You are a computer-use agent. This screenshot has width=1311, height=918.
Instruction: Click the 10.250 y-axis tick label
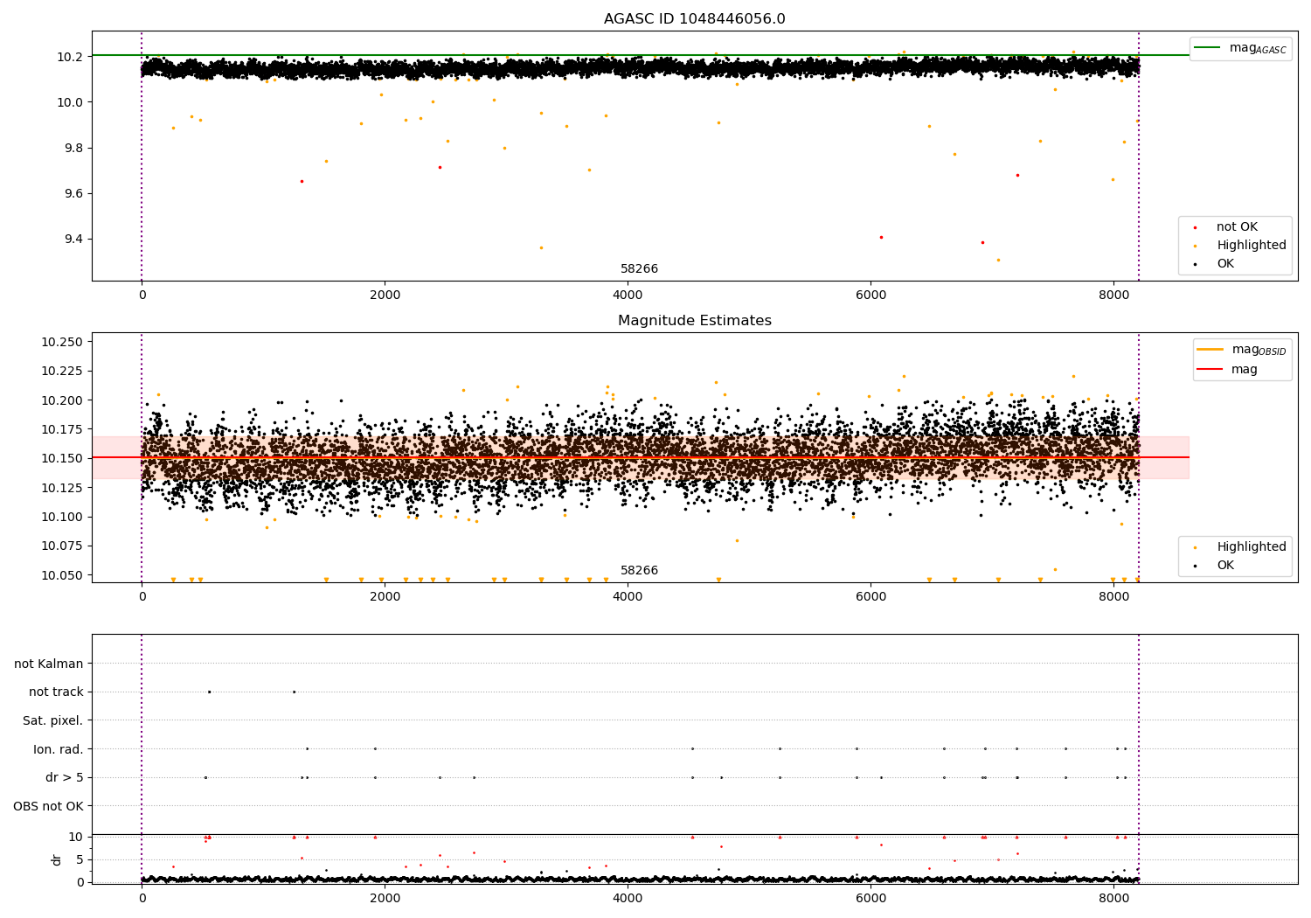click(x=62, y=342)
